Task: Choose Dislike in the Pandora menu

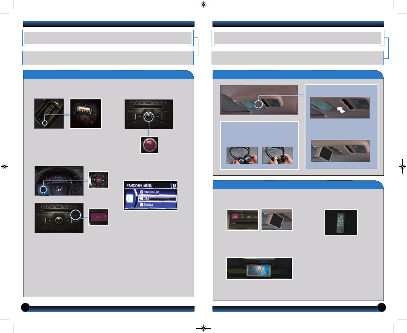Action: click(x=147, y=205)
